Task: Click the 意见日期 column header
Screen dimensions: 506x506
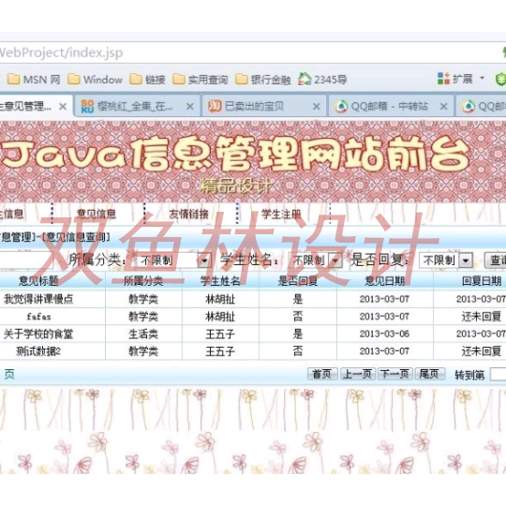Action: (384, 281)
